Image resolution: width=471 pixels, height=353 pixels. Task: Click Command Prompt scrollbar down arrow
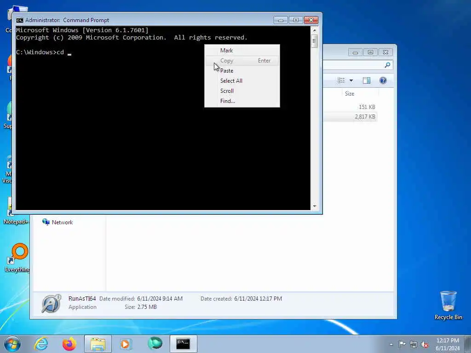[x=315, y=206]
